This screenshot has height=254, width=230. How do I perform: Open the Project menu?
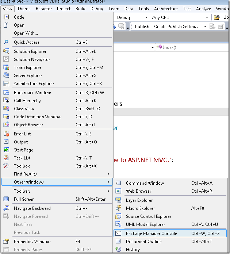pos(64,9)
